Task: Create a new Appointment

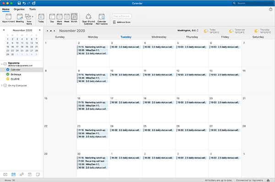Action: 8,18
